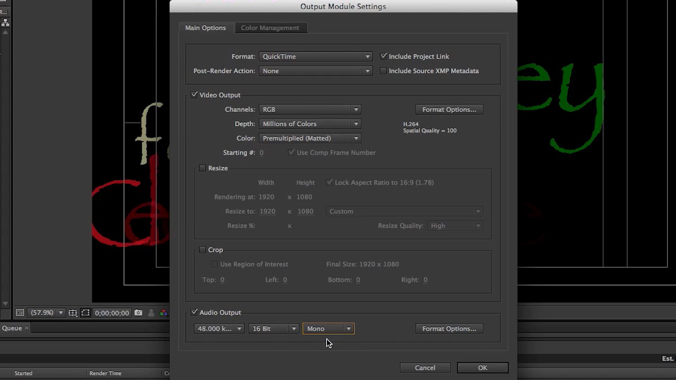
Task: Open the audio sample rate 48.000 kHz dropdown
Action: (219, 329)
